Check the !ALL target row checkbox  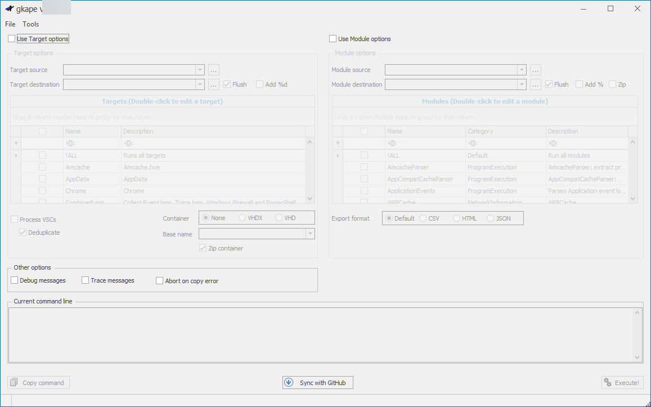[42, 155]
